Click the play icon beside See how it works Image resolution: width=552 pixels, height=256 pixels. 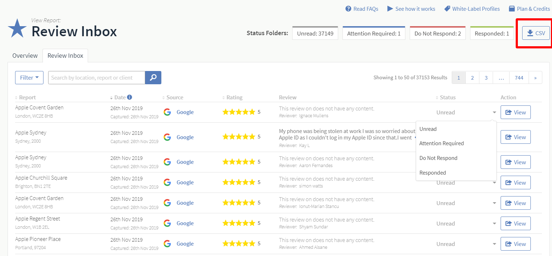tap(390, 9)
